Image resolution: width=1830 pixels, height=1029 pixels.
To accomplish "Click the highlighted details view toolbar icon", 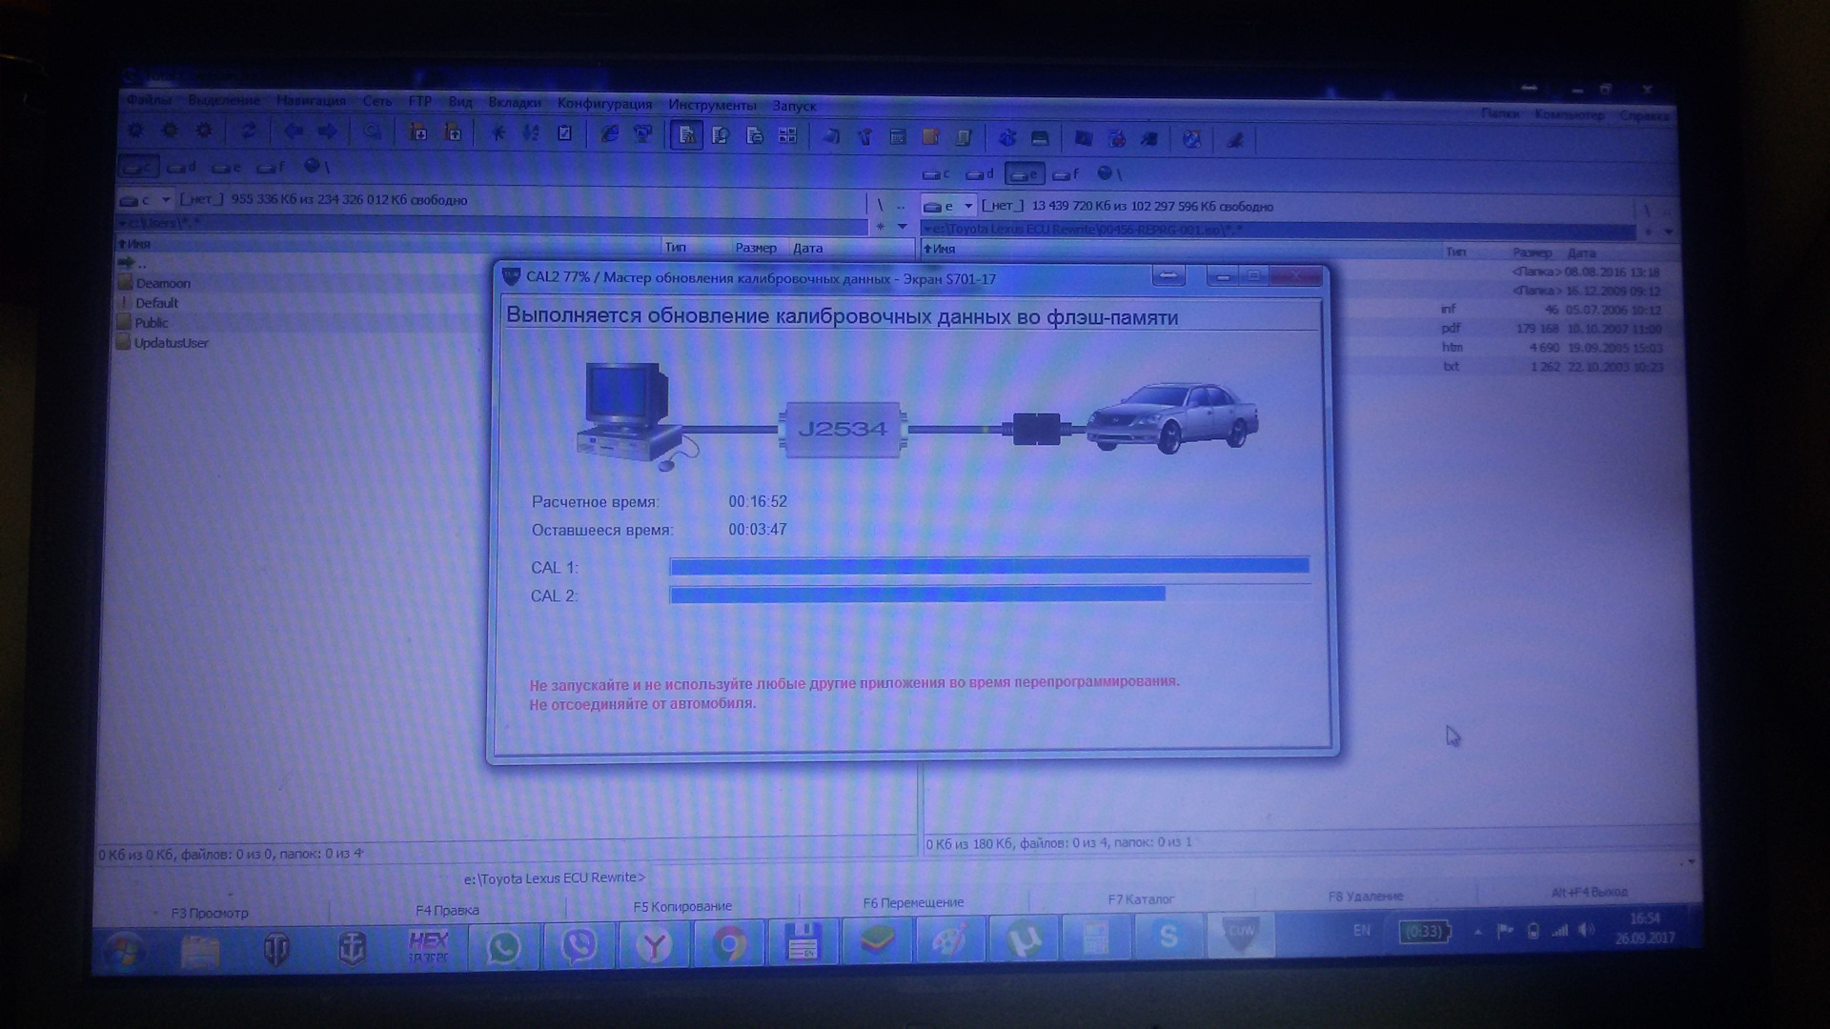I will [x=685, y=135].
